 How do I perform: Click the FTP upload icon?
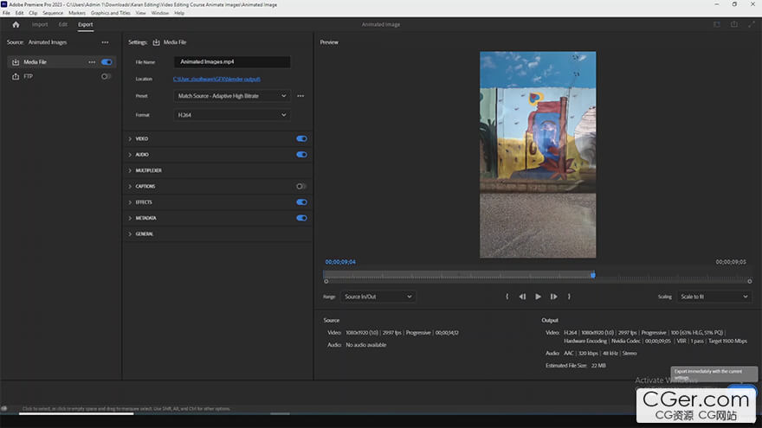(16, 76)
